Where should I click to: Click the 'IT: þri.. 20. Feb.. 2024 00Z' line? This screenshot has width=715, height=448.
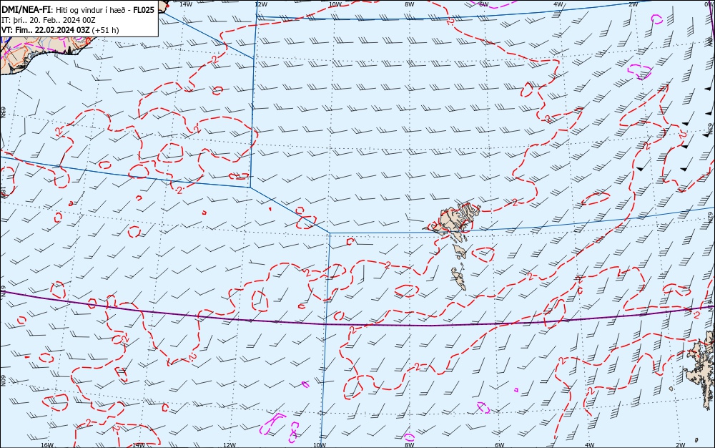(x=49, y=21)
